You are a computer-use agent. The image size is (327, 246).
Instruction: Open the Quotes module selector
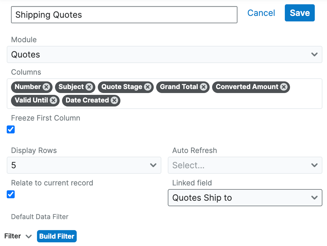(164, 54)
